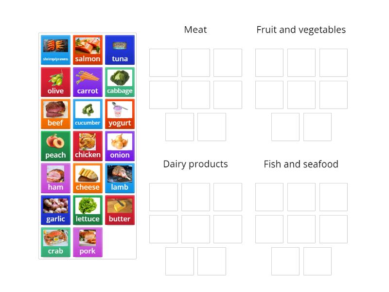Click the garlic tile

pos(55,210)
